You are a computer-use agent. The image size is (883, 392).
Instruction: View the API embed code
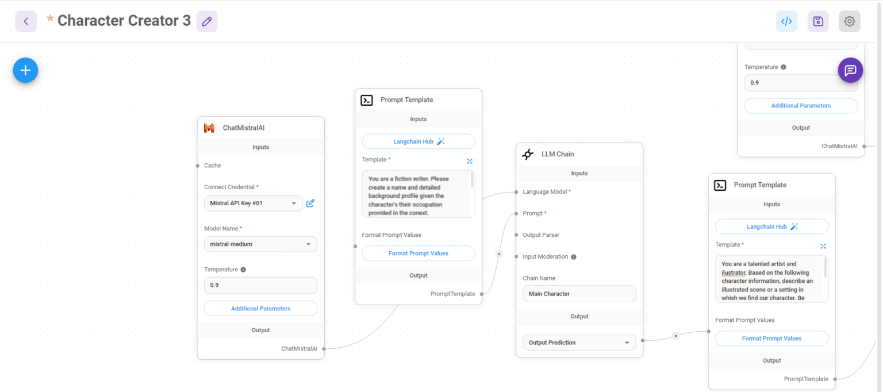(x=786, y=21)
